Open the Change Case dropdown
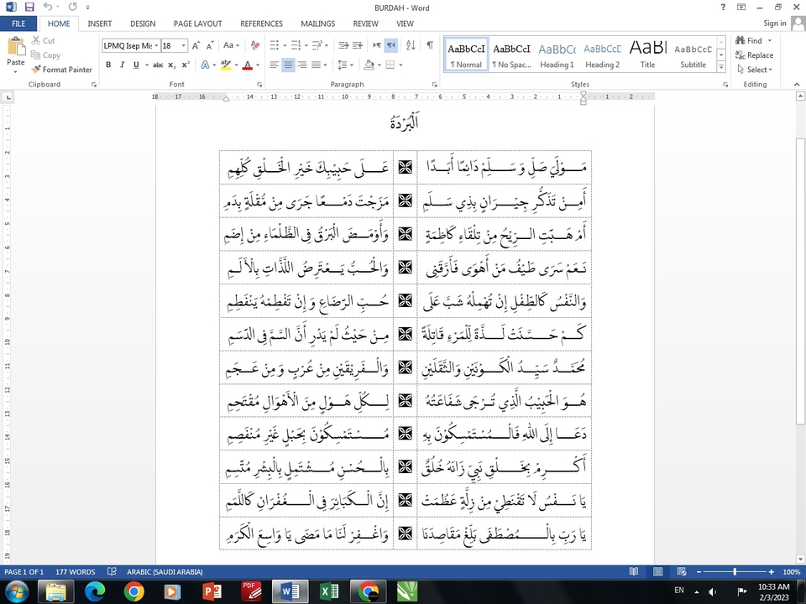806x604 pixels. (232, 45)
